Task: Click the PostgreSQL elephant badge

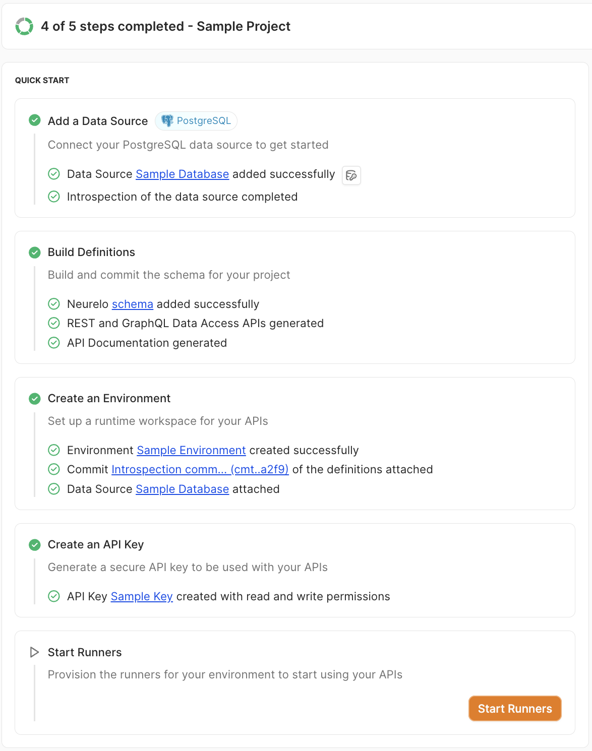Action: point(196,121)
